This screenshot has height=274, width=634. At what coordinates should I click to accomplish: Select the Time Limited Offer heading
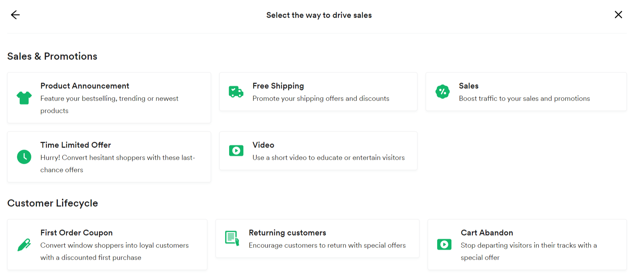tap(75, 145)
